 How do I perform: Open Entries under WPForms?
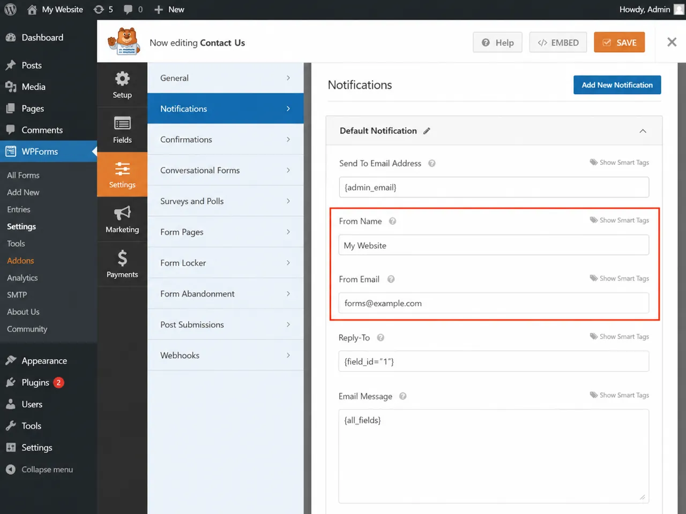point(19,209)
